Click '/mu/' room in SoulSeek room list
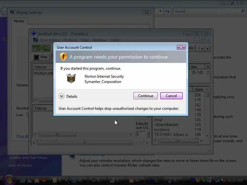The image size is (247, 185). 158,120
